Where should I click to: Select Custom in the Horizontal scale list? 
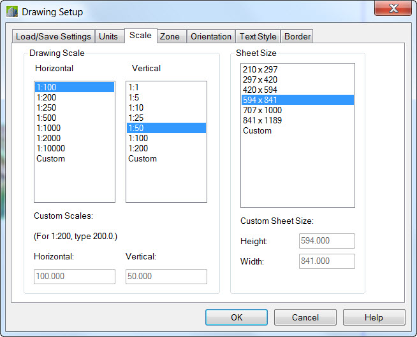click(51, 158)
